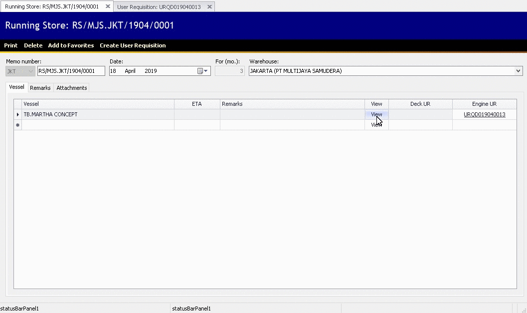Click the empty Vessel cell in new row
This screenshot has width=527, height=313.
[x=98, y=125]
